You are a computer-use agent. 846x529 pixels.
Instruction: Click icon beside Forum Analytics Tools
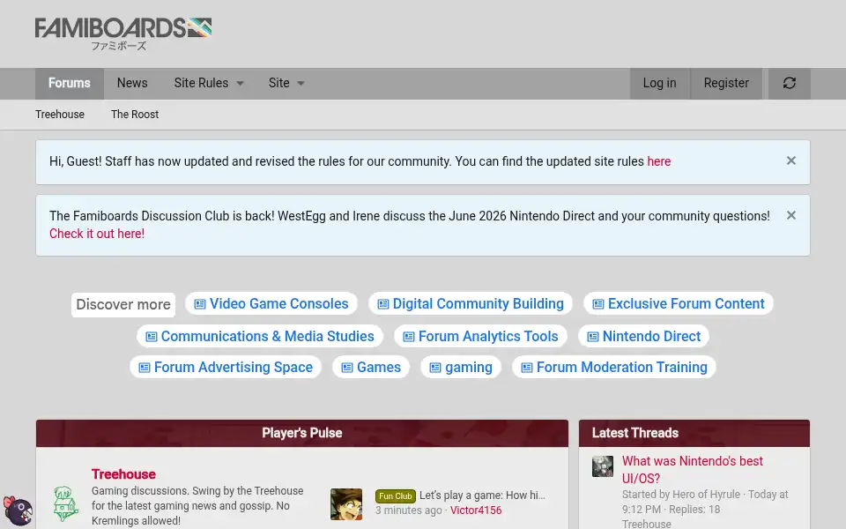(x=409, y=337)
